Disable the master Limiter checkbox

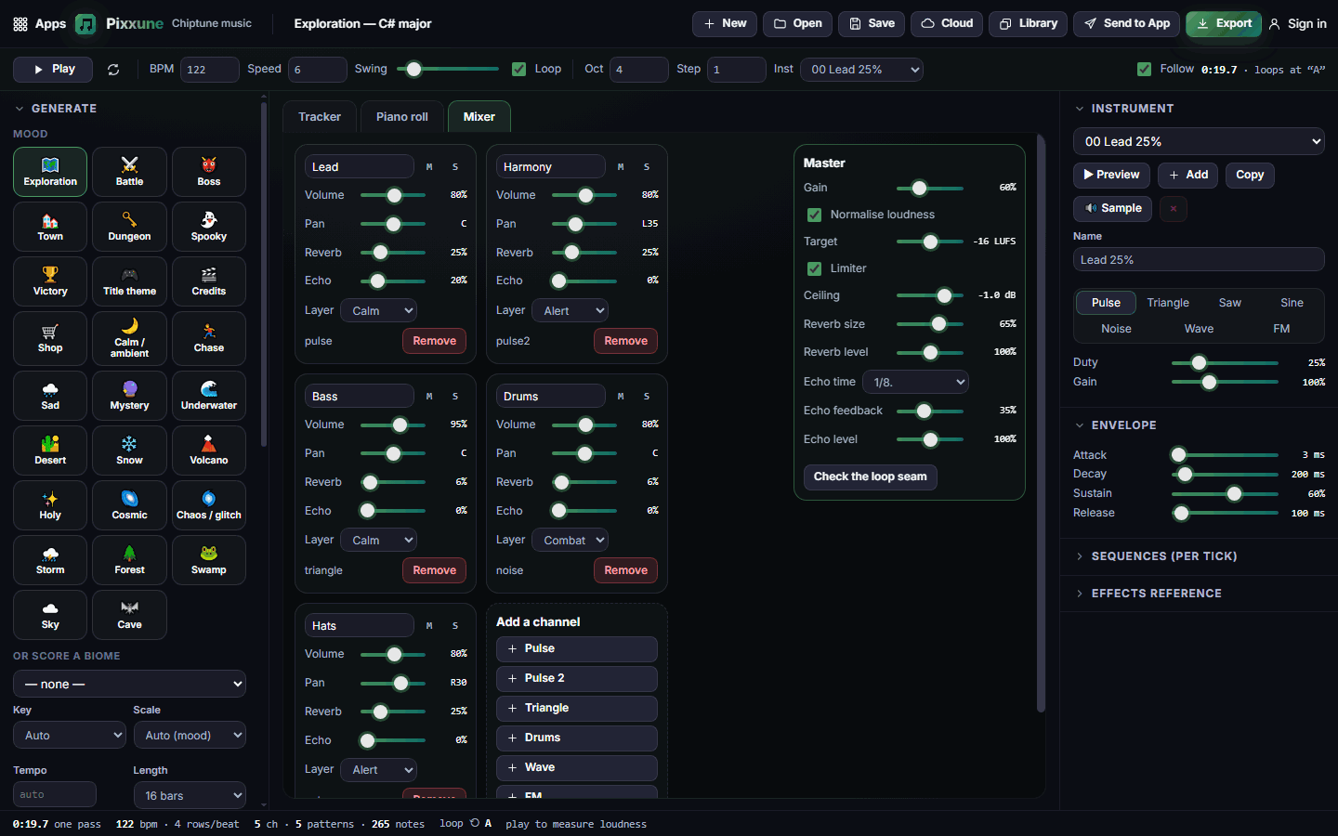pyautogui.click(x=814, y=268)
